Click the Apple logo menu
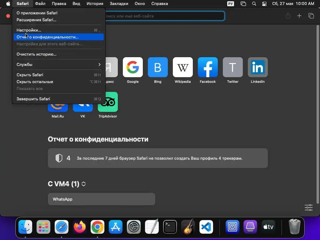320x240 pixels. (8, 4)
